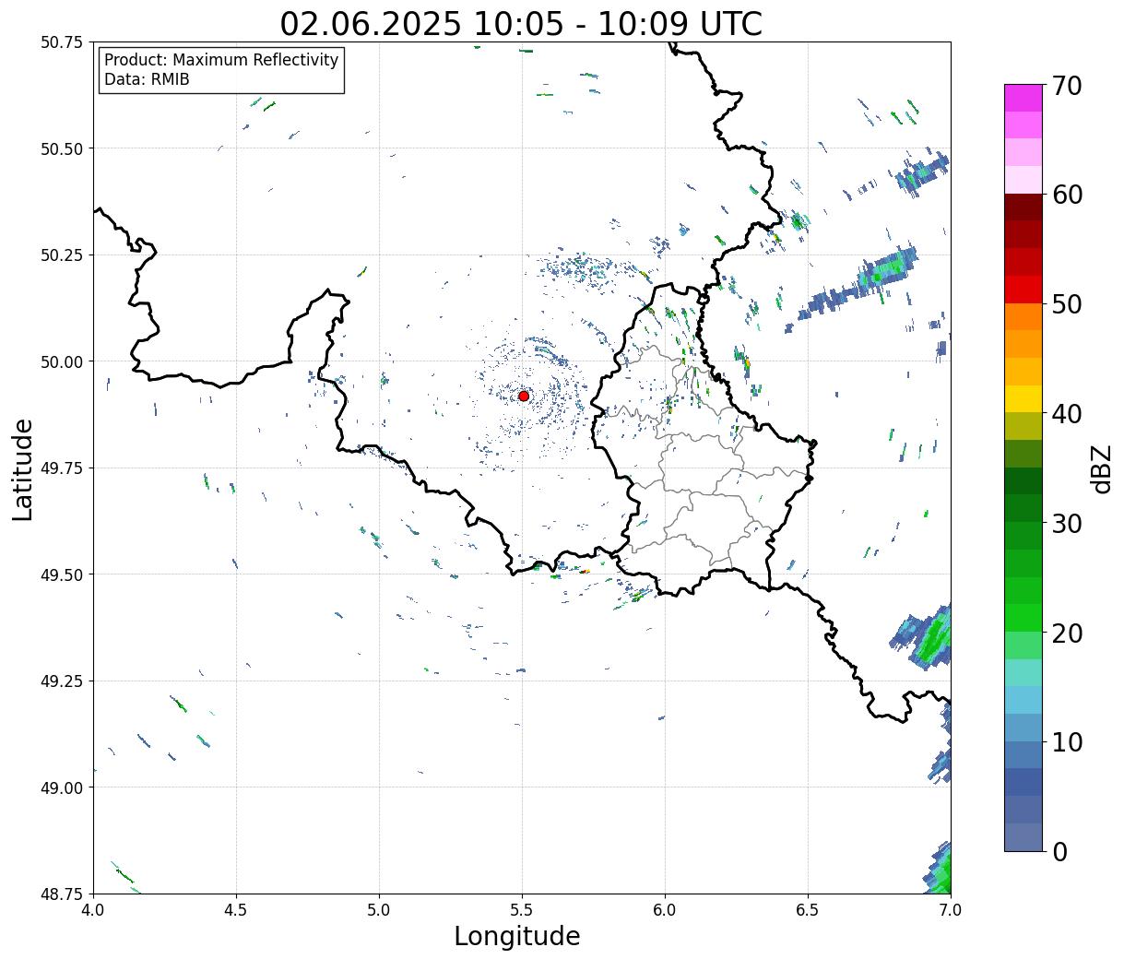The height and width of the screenshot is (959, 1124).
Task: Click the magenta top colorbar segment
Action: point(1023,98)
